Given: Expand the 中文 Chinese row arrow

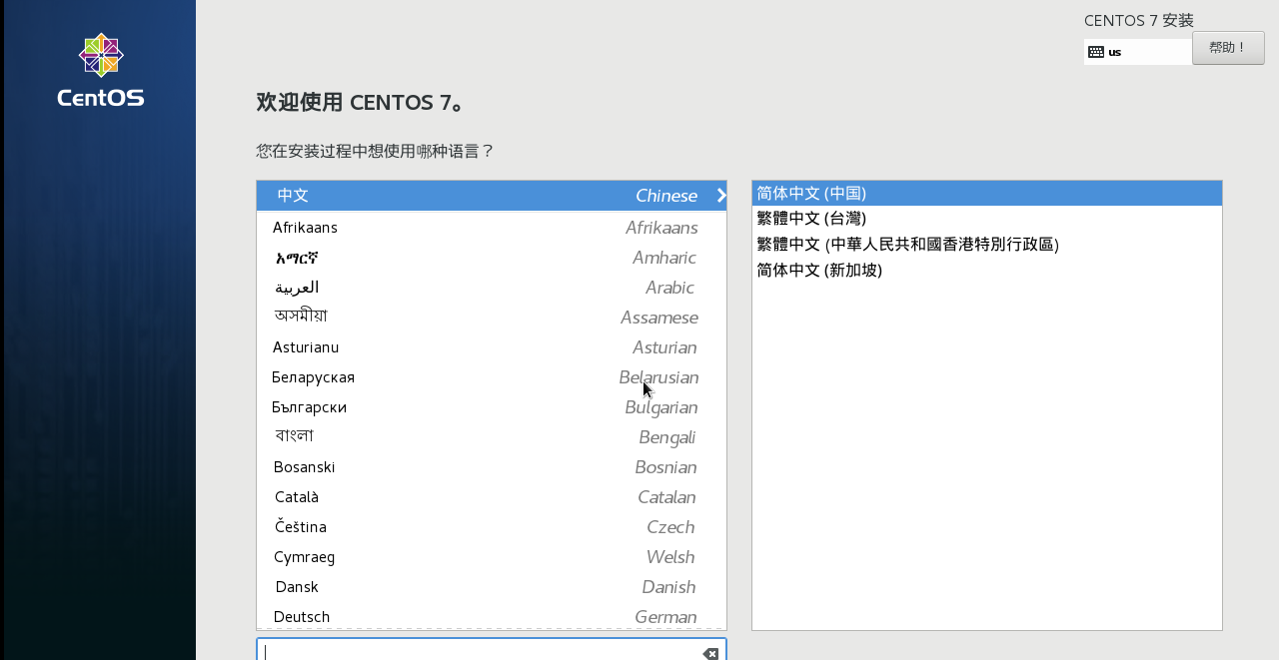Looking at the screenshot, I should pyautogui.click(x=721, y=196).
